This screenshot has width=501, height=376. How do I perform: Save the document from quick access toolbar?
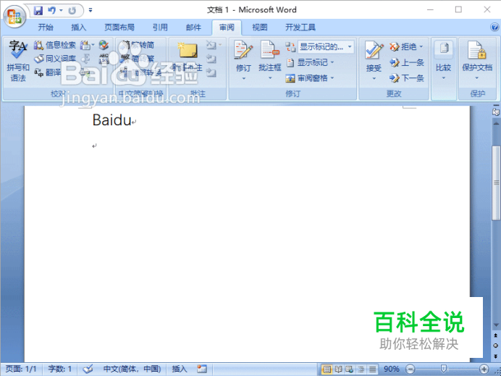click(x=38, y=11)
